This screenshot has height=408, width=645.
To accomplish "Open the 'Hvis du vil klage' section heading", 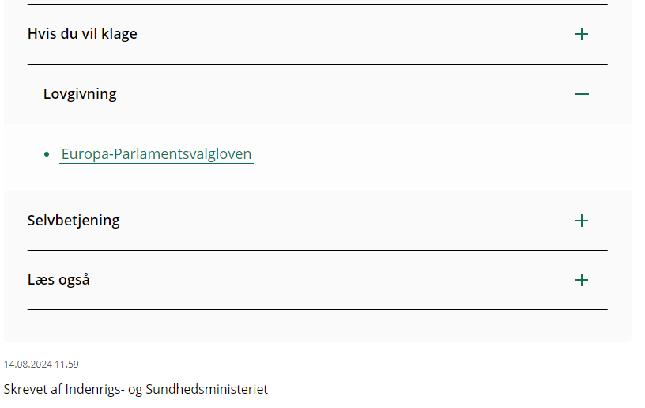I will [82, 34].
